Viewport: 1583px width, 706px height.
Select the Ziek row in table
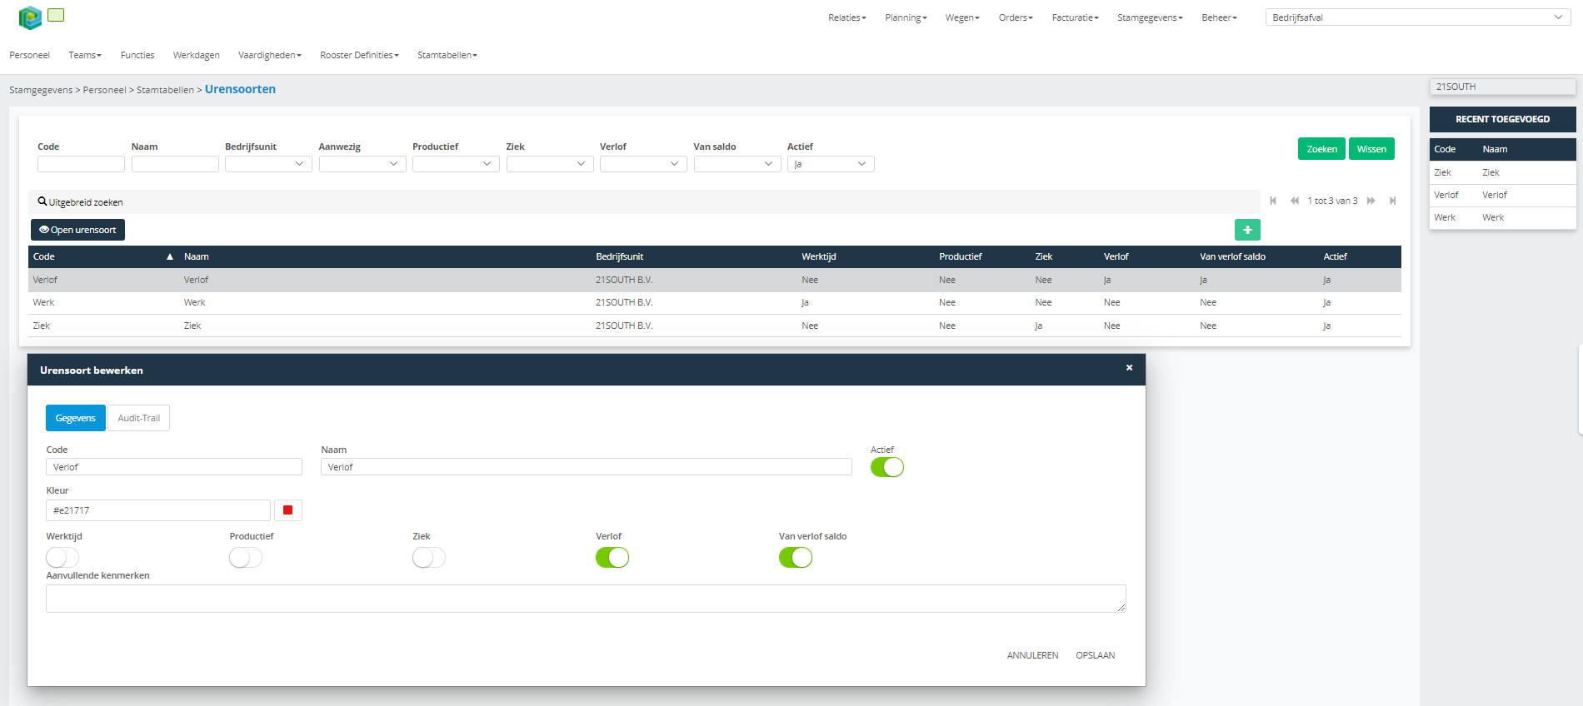click(714, 326)
